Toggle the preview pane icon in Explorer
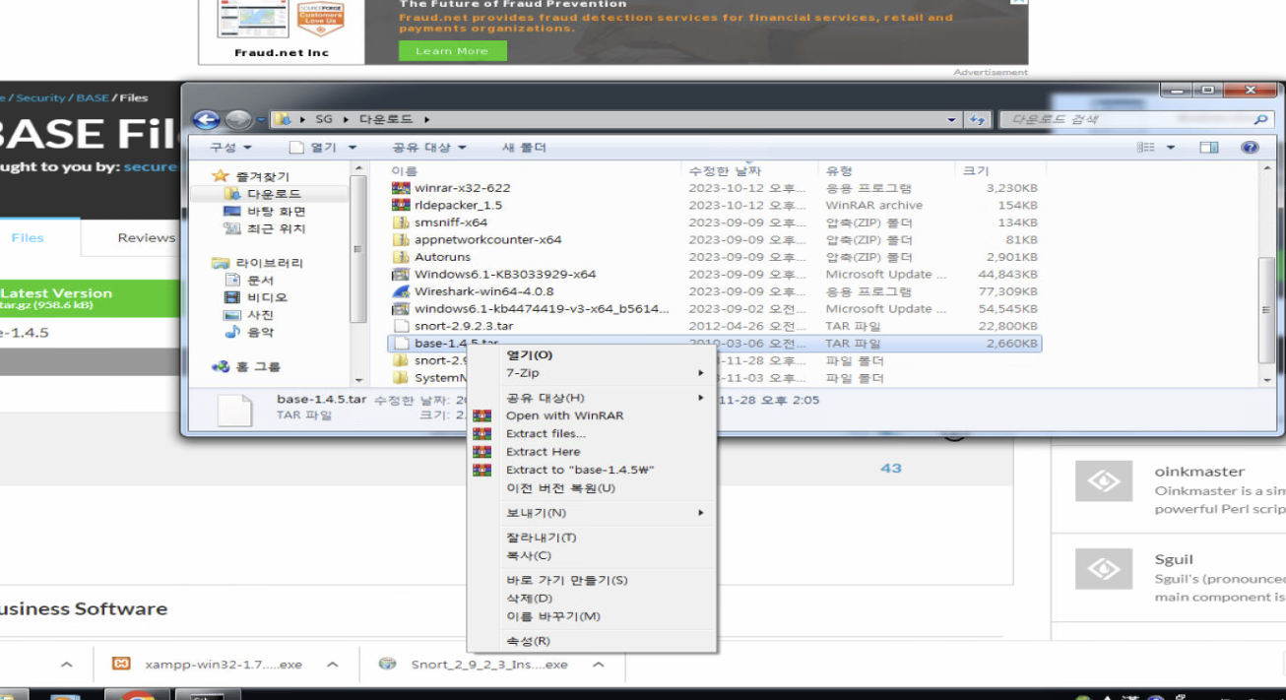The image size is (1286, 700). (1208, 148)
